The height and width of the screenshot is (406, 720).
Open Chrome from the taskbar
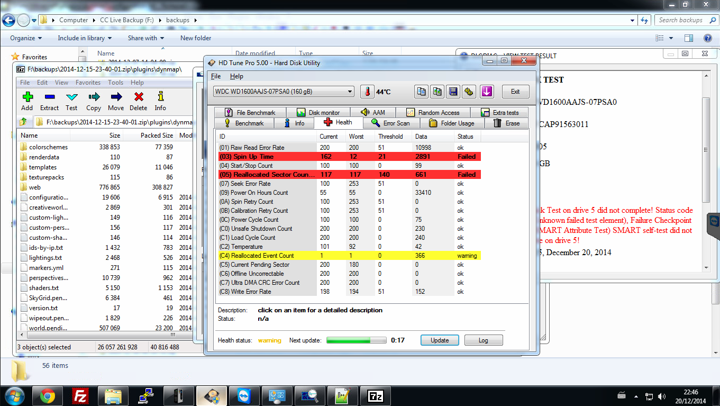(48, 396)
